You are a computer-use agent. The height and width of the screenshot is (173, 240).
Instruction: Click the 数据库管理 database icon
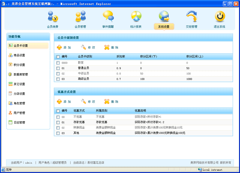(x=10, y=74)
